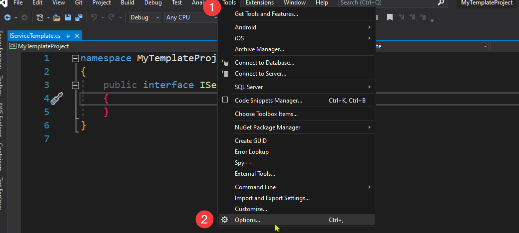Image resolution: width=519 pixels, height=233 pixels.
Task: Open the Any CPU platform dropdown
Action: 191,17
